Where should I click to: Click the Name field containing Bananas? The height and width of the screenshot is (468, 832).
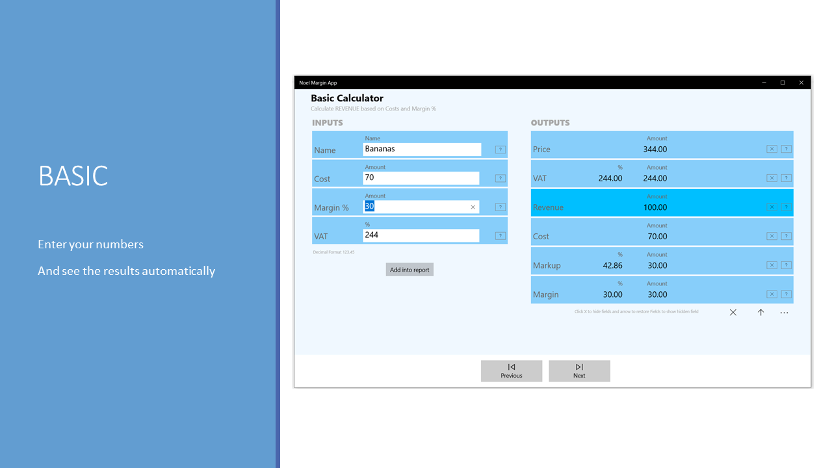422,149
